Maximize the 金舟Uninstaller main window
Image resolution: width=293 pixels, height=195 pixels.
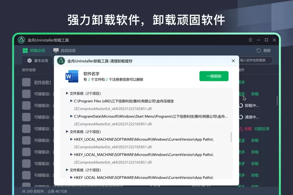click(x=266, y=40)
